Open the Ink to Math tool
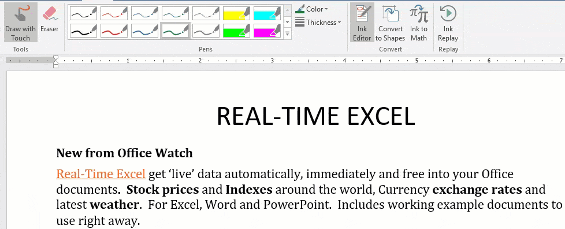Viewport: 565px width, 229px height. pos(419,23)
